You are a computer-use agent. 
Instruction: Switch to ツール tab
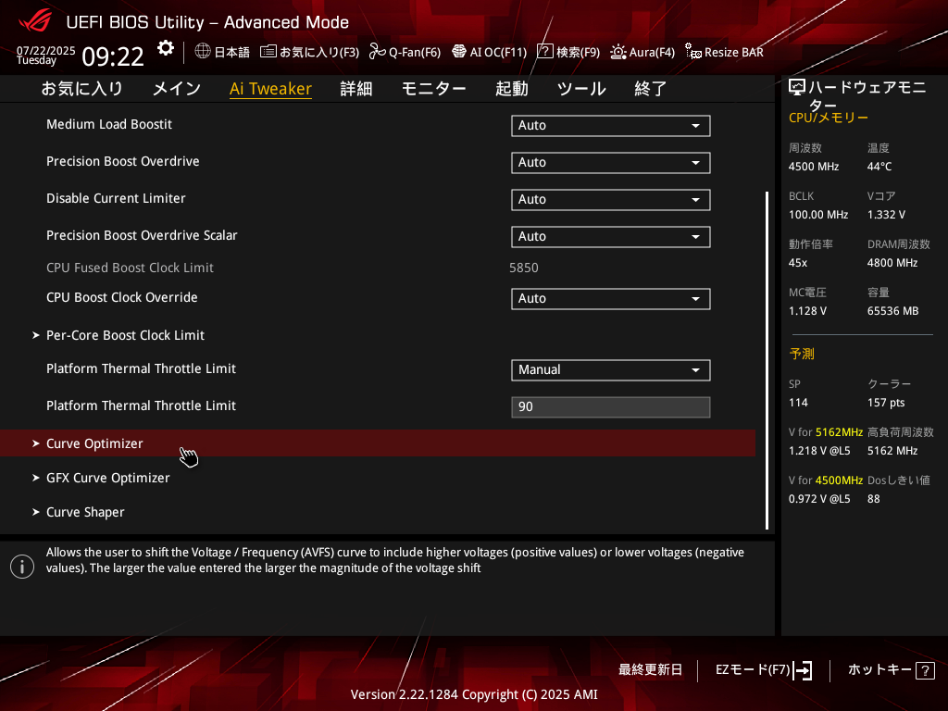[x=581, y=89]
